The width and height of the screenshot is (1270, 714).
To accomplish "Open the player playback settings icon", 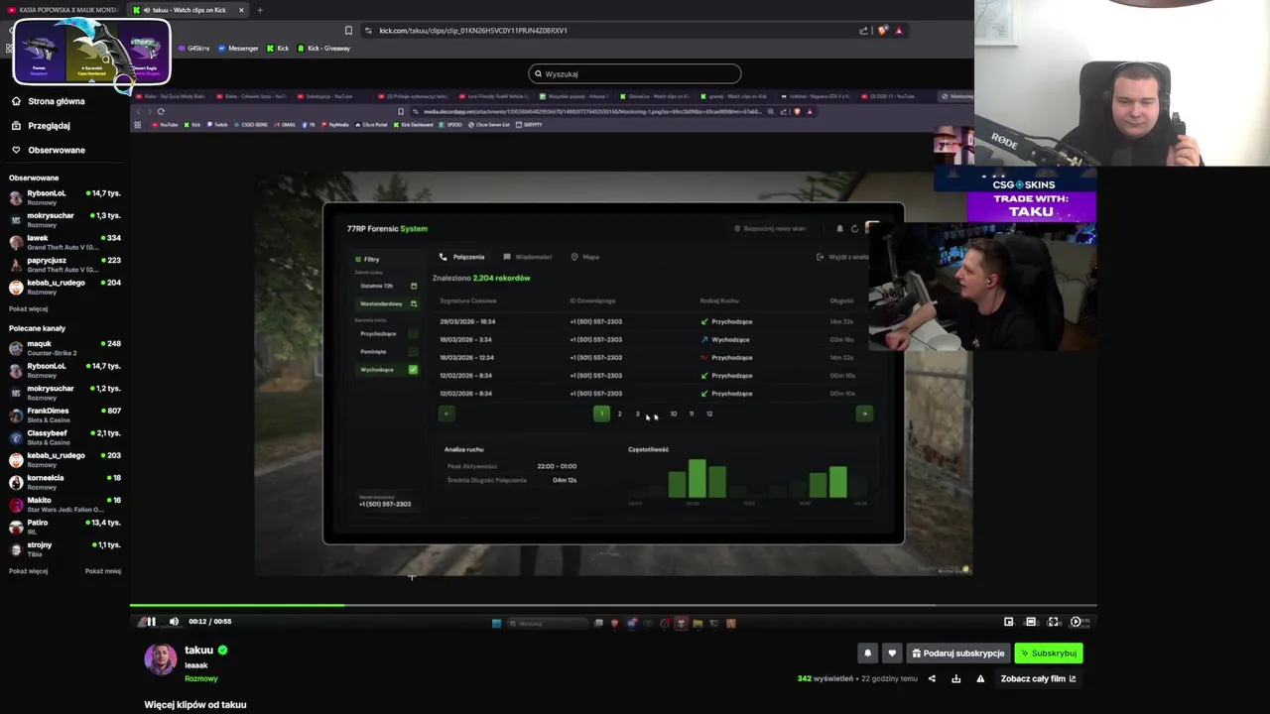I will click(x=1076, y=622).
